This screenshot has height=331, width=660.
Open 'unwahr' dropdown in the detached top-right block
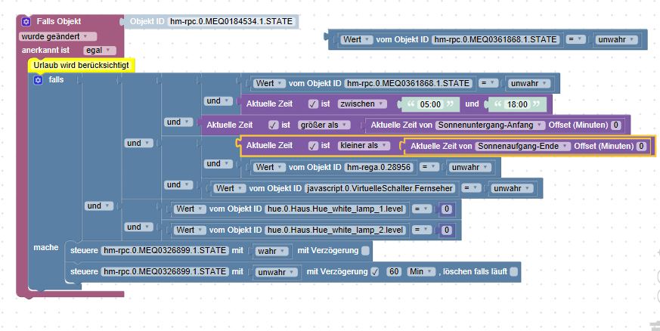click(x=616, y=39)
